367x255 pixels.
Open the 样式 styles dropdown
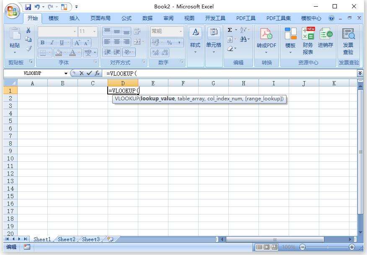(195, 41)
